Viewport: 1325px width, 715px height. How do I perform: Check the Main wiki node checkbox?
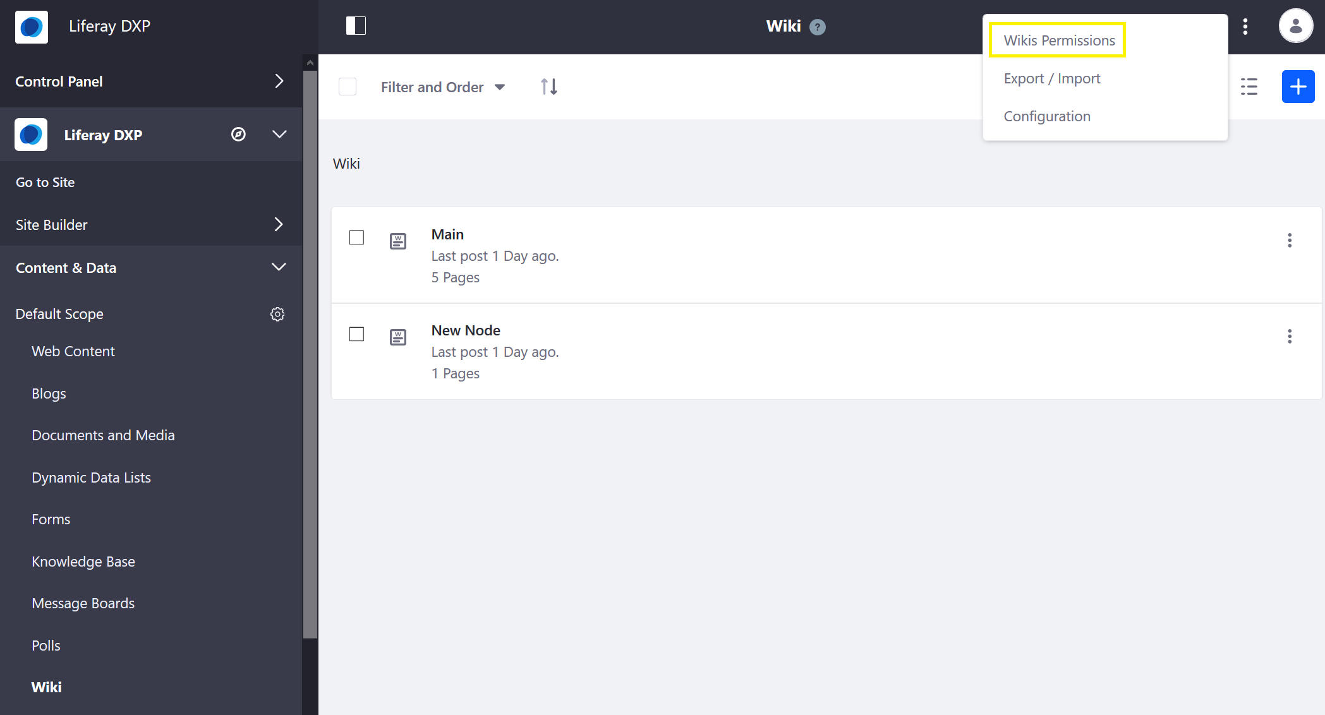coord(356,237)
